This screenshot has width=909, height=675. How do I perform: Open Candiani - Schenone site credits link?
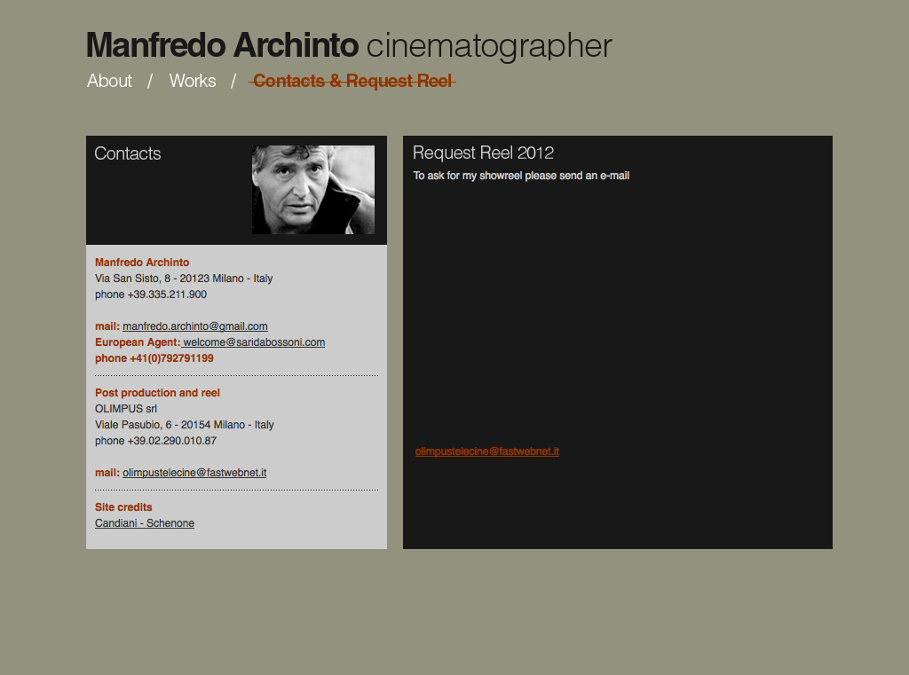coord(145,523)
